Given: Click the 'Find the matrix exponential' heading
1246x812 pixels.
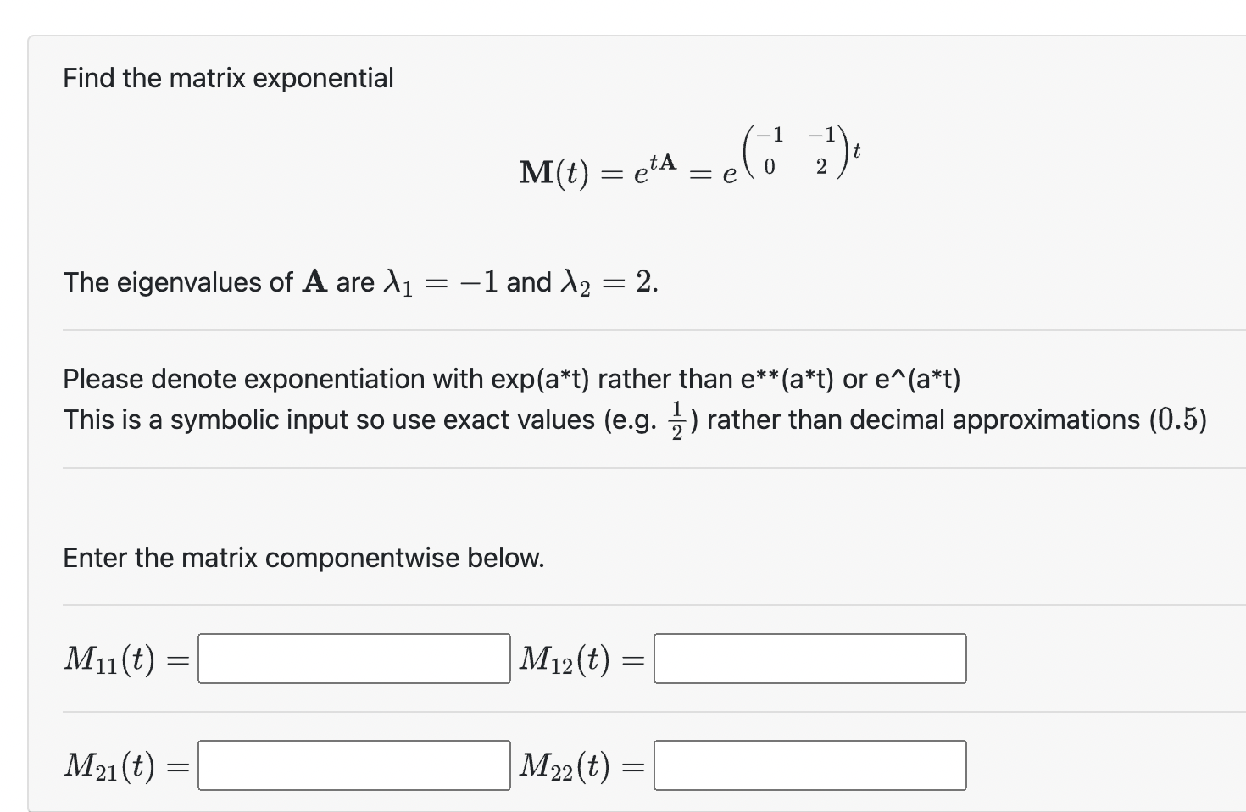Looking at the screenshot, I should [x=229, y=78].
